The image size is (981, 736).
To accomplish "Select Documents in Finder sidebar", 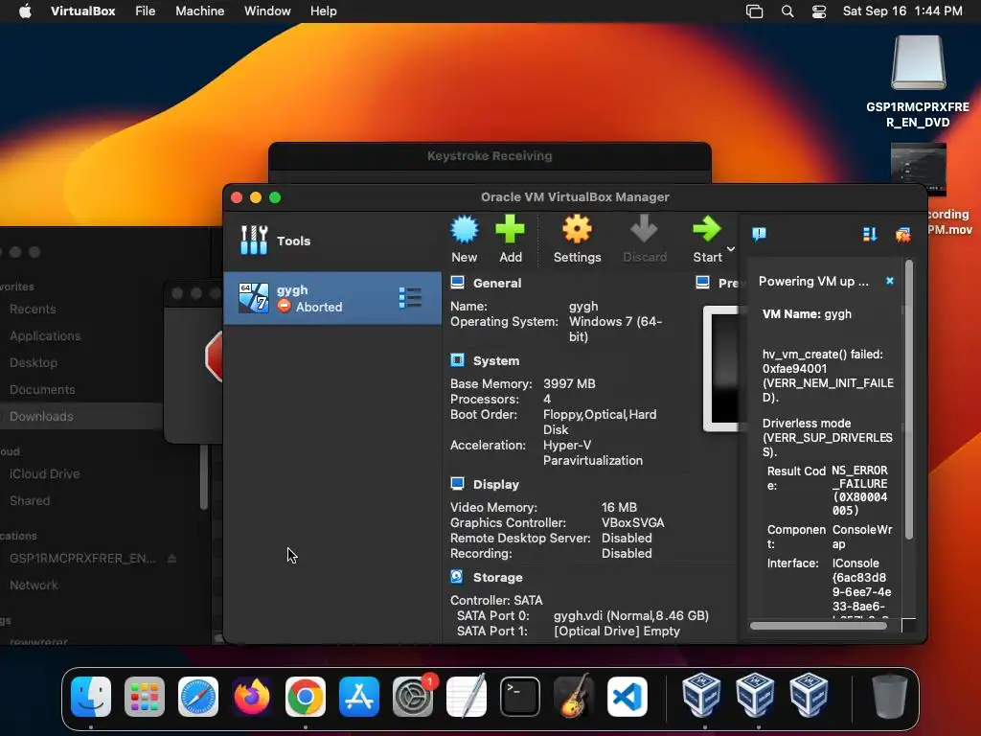I will pyautogui.click(x=42, y=390).
